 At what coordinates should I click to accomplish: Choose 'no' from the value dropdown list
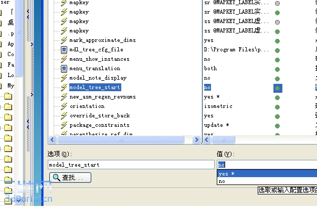(x=267, y=181)
